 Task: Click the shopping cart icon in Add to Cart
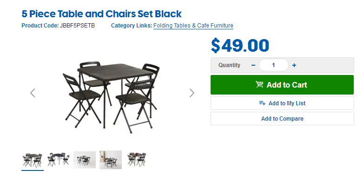pyautogui.click(x=259, y=85)
